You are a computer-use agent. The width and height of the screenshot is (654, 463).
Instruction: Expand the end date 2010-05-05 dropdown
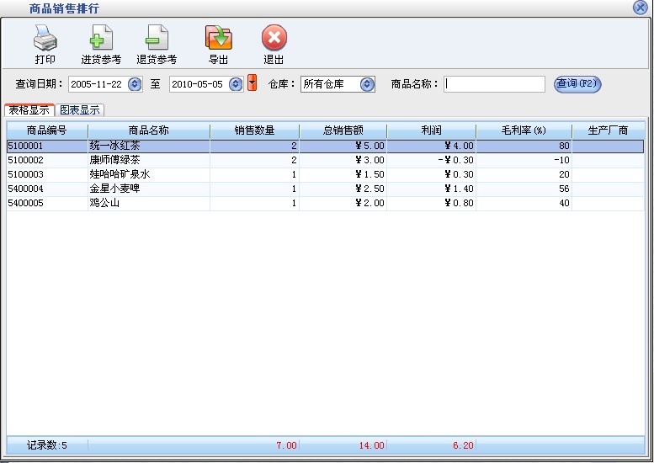pos(236,84)
